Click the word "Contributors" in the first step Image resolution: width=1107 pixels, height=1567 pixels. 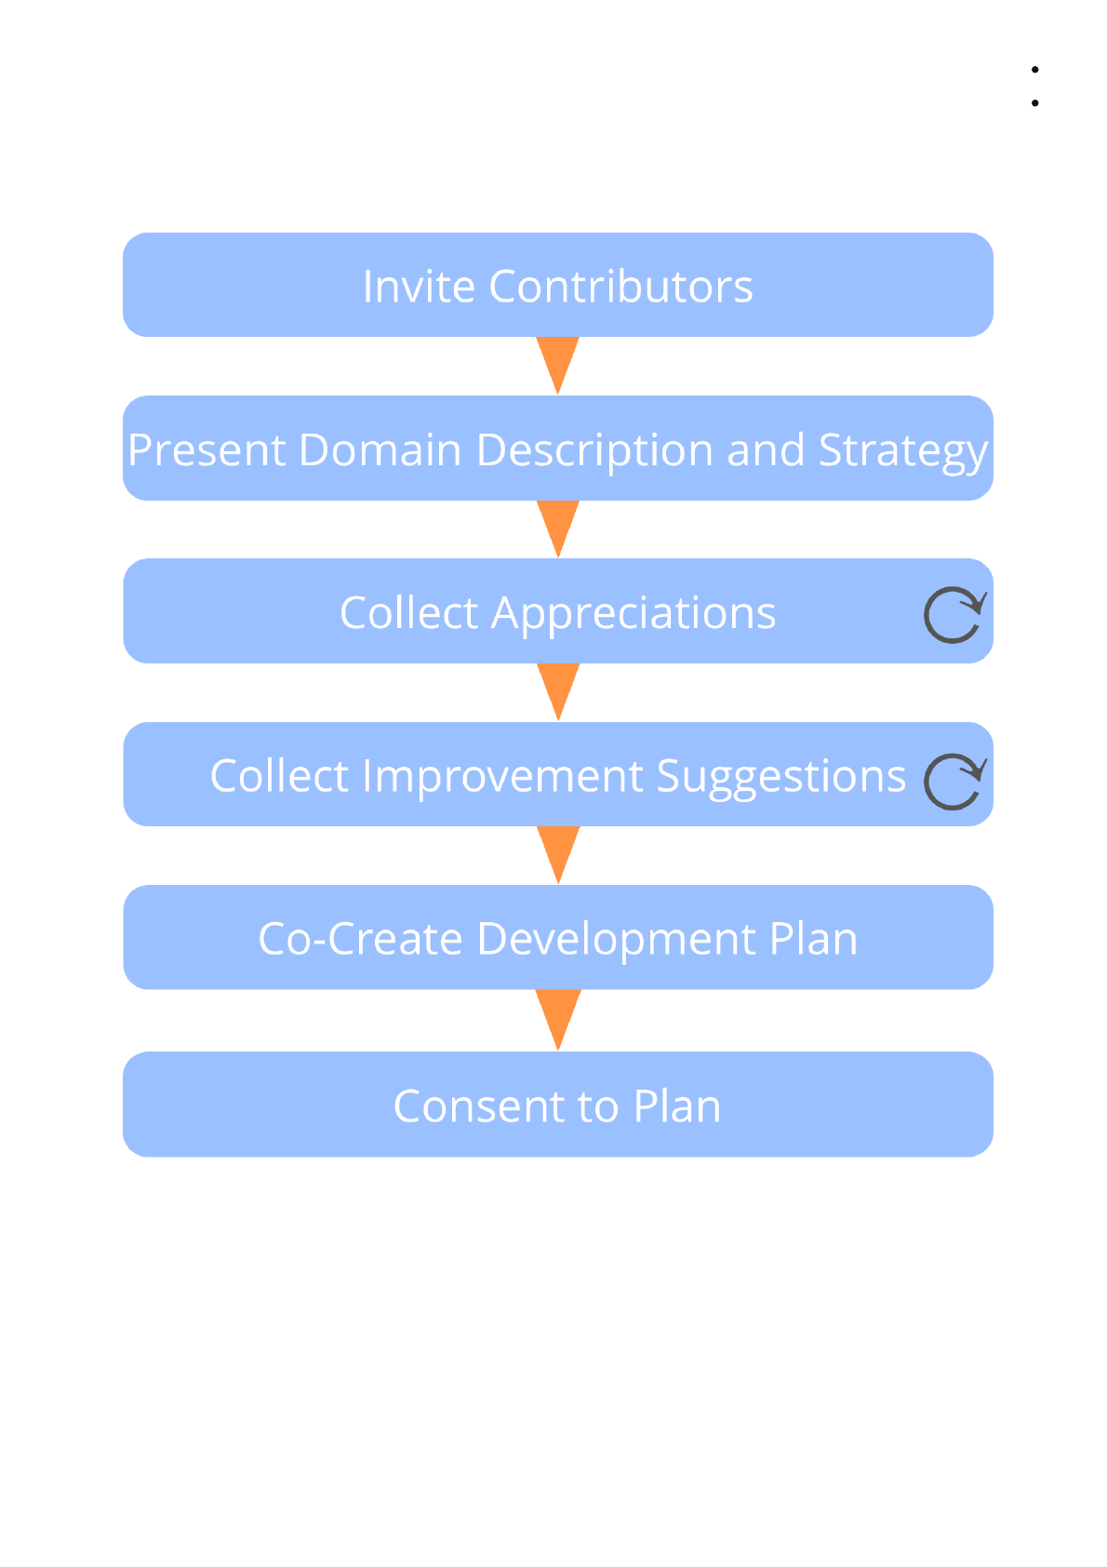click(x=620, y=287)
